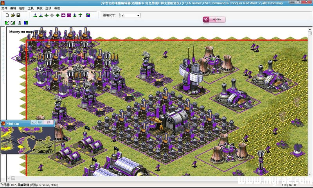The width and height of the screenshot is (313, 188).
Task: Open the 工具 (Tools) menu
Action: (31, 8)
